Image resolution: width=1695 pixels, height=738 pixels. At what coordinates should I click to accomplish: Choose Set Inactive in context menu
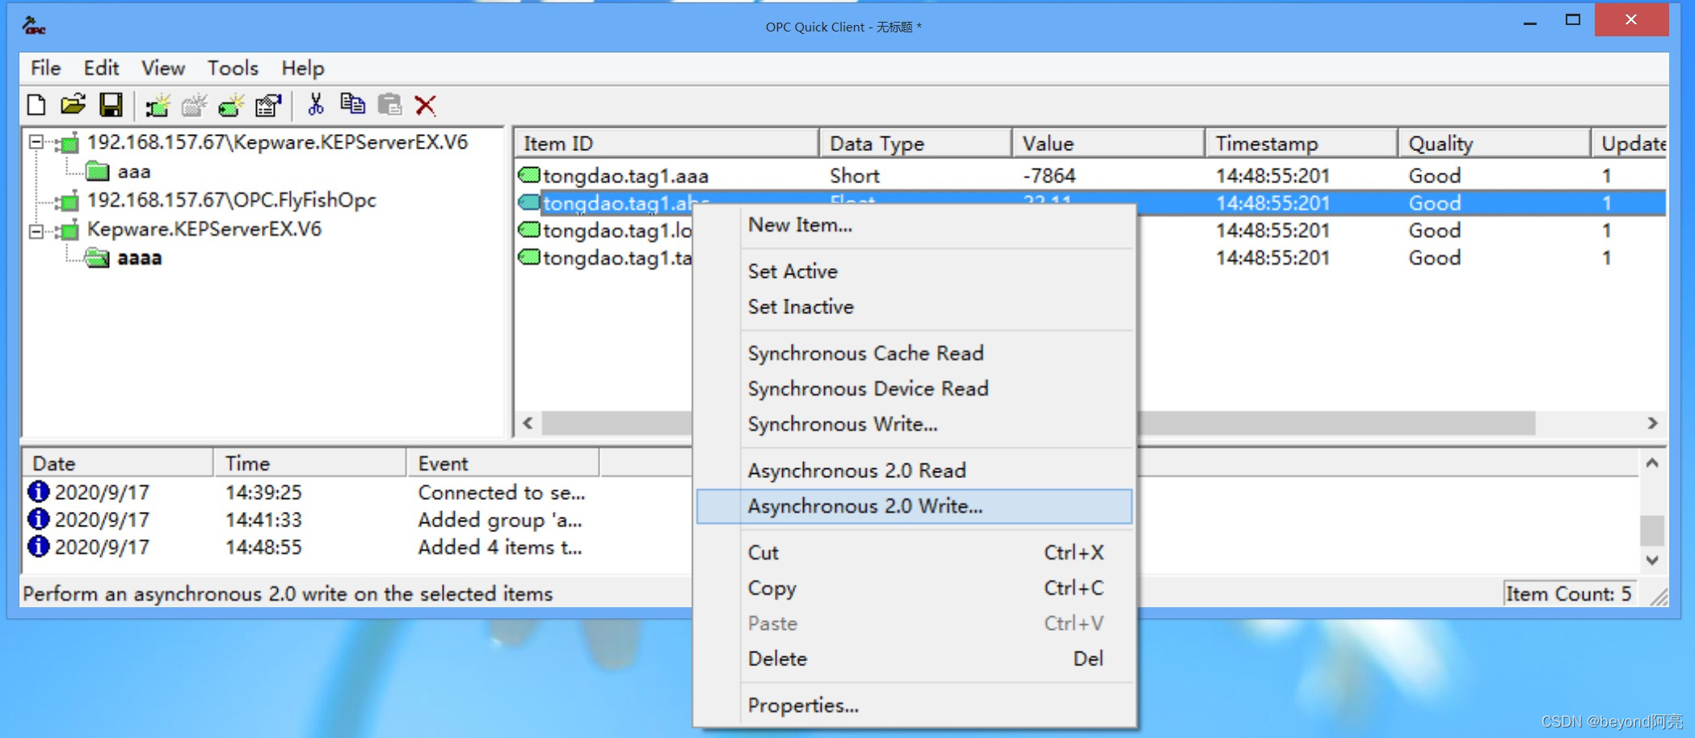click(915, 307)
